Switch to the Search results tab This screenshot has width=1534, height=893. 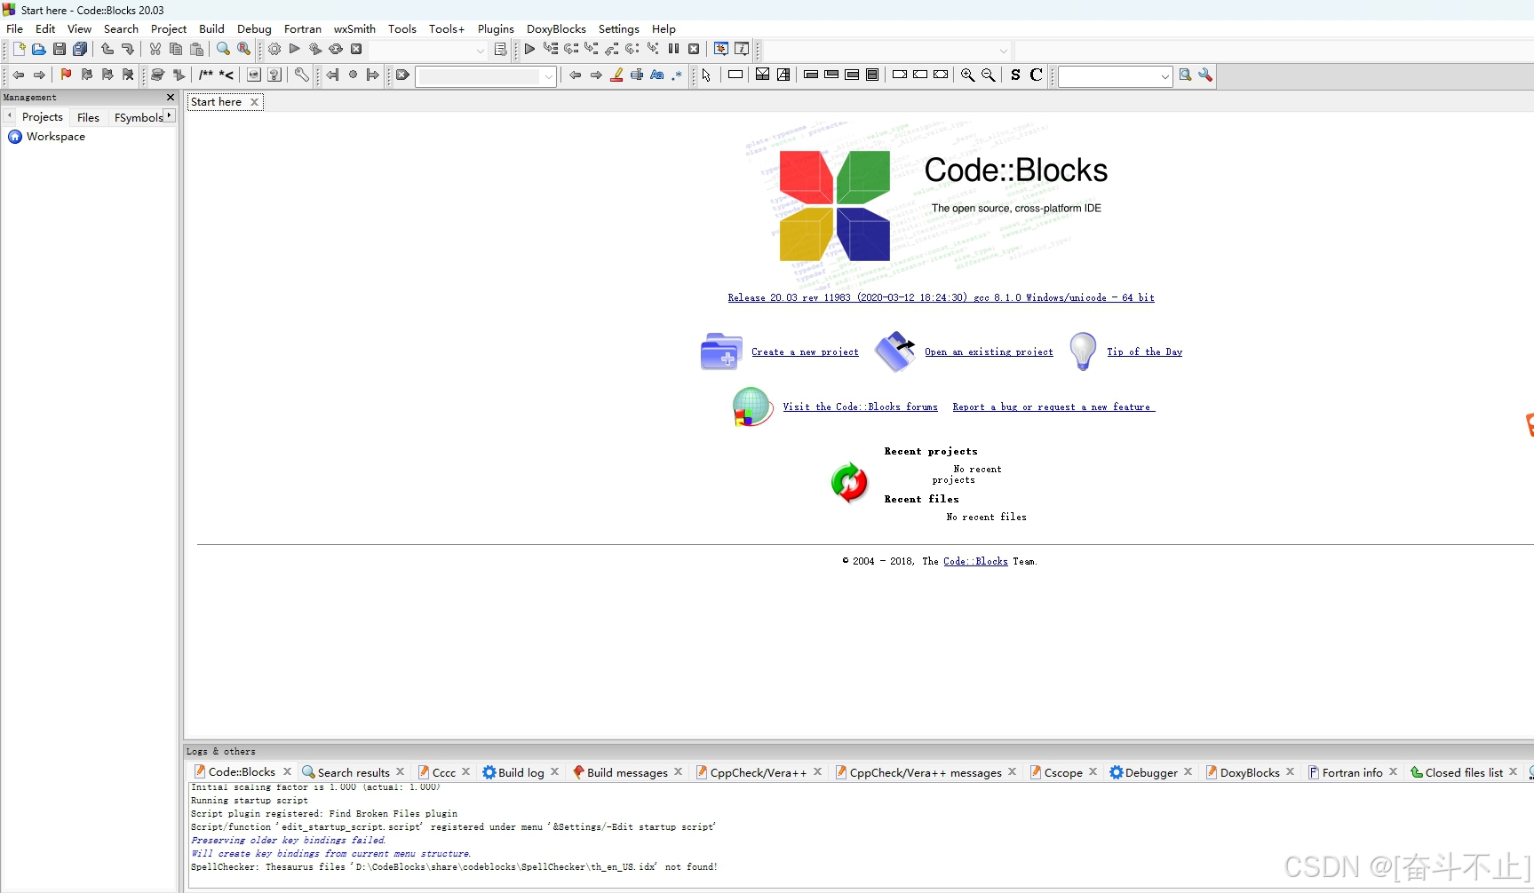pos(354,772)
